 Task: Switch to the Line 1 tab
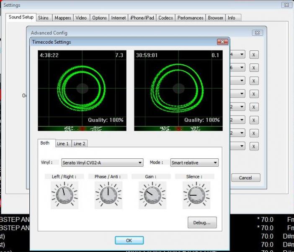(63, 144)
